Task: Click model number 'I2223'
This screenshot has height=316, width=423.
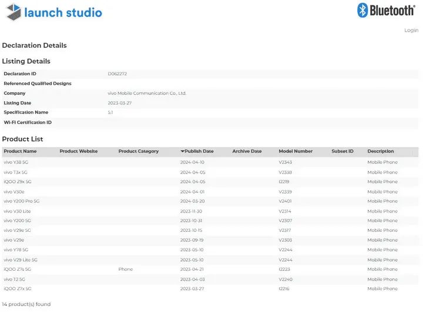Action: tap(284, 270)
